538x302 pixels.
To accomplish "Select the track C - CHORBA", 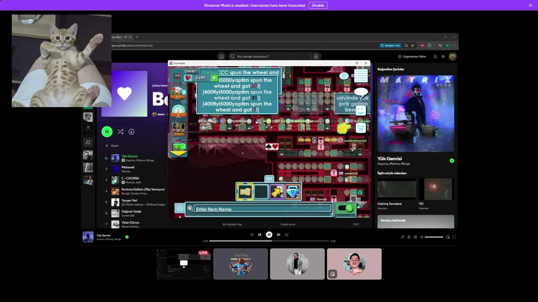I will click(x=134, y=180).
